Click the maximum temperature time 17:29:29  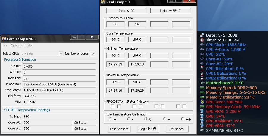[x=137, y=90]
